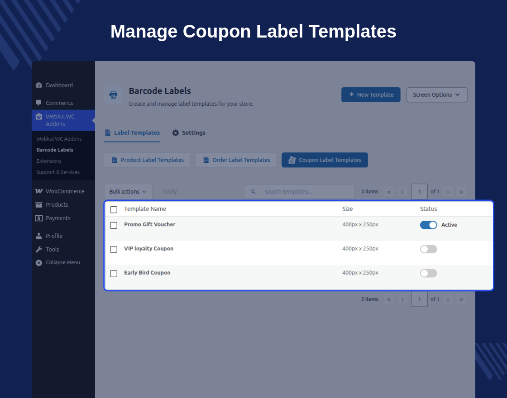The height and width of the screenshot is (398, 507).
Task: Click the Size column header
Action: pyautogui.click(x=348, y=209)
